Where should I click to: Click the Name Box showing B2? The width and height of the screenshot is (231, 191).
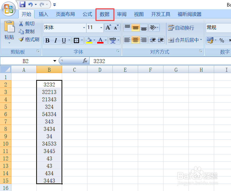pyautogui.click(x=26, y=61)
